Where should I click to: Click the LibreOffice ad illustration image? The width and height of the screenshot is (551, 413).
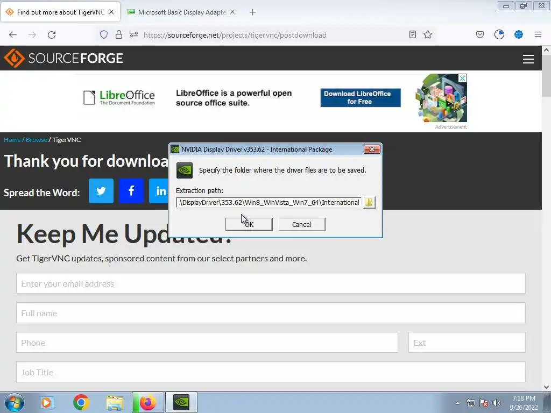441,98
